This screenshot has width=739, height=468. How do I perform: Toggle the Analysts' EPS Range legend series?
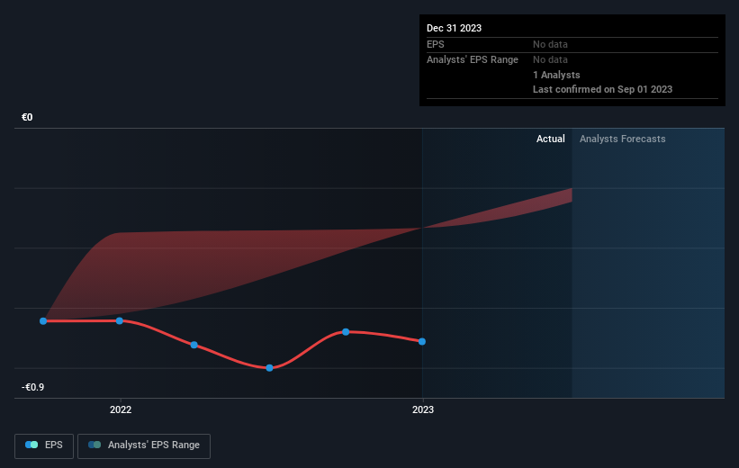point(144,445)
